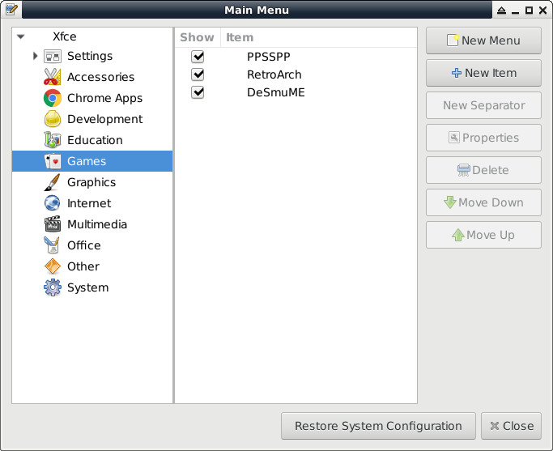This screenshot has height=451, width=553.
Task: Close the Main Menu dialog
Action: click(511, 426)
